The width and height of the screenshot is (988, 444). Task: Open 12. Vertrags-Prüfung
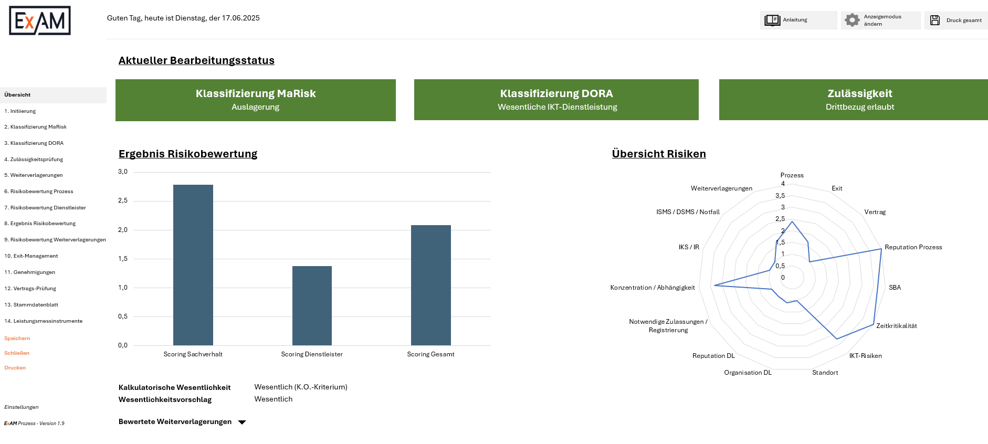[x=30, y=289]
